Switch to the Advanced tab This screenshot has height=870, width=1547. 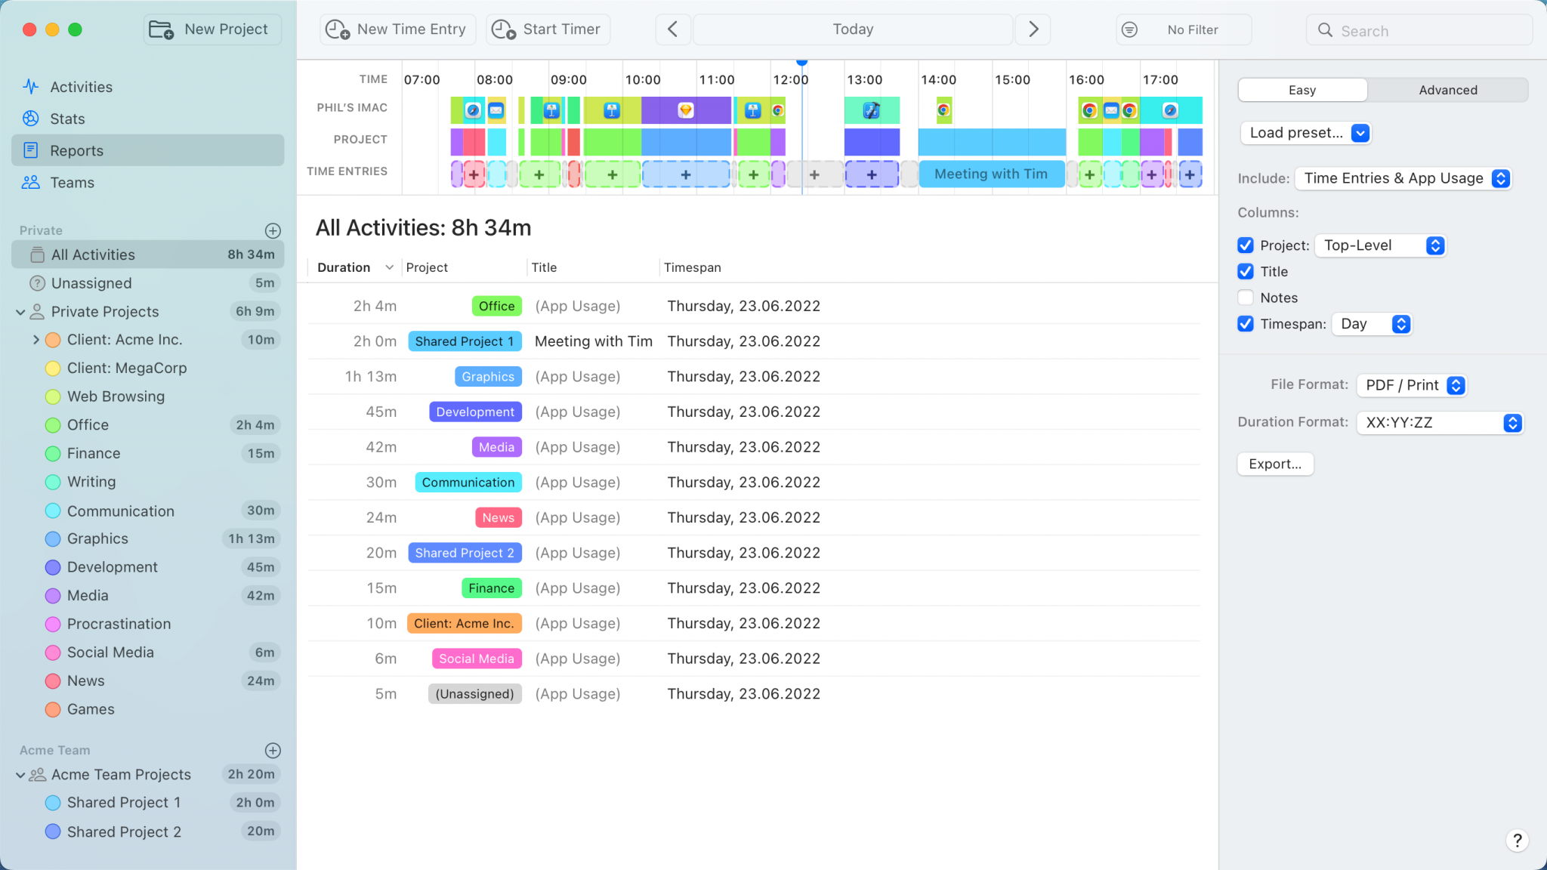pos(1447,89)
